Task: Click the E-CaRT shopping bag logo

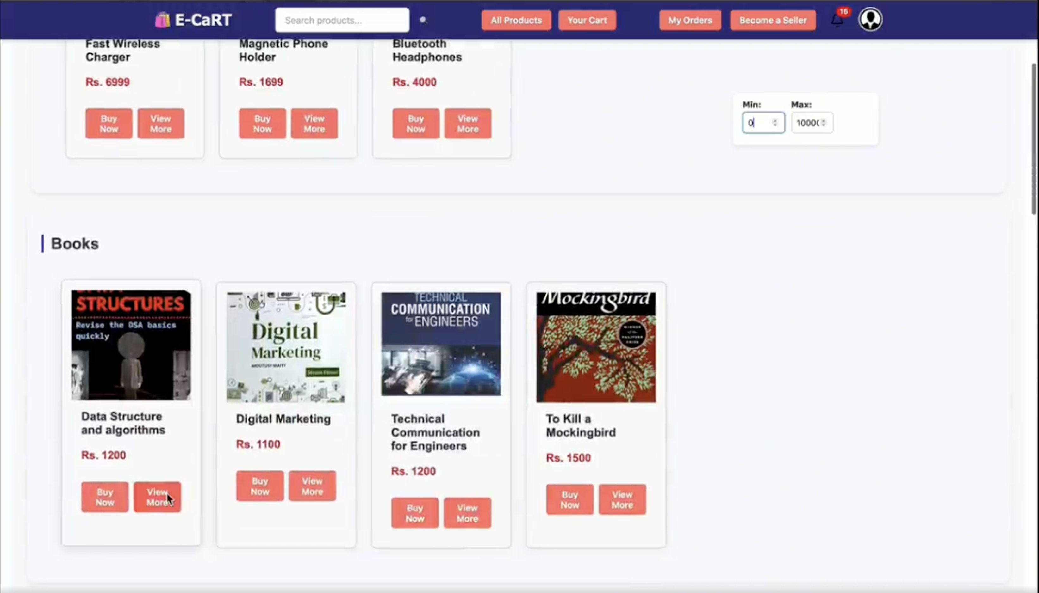Action: click(162, 20)
